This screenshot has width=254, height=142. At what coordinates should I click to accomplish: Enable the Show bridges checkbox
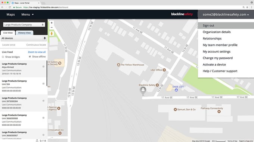point(3,57)
